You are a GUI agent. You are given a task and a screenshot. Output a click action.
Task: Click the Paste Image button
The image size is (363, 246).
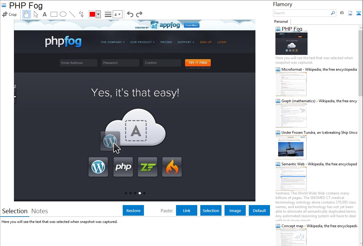[235, 211]
